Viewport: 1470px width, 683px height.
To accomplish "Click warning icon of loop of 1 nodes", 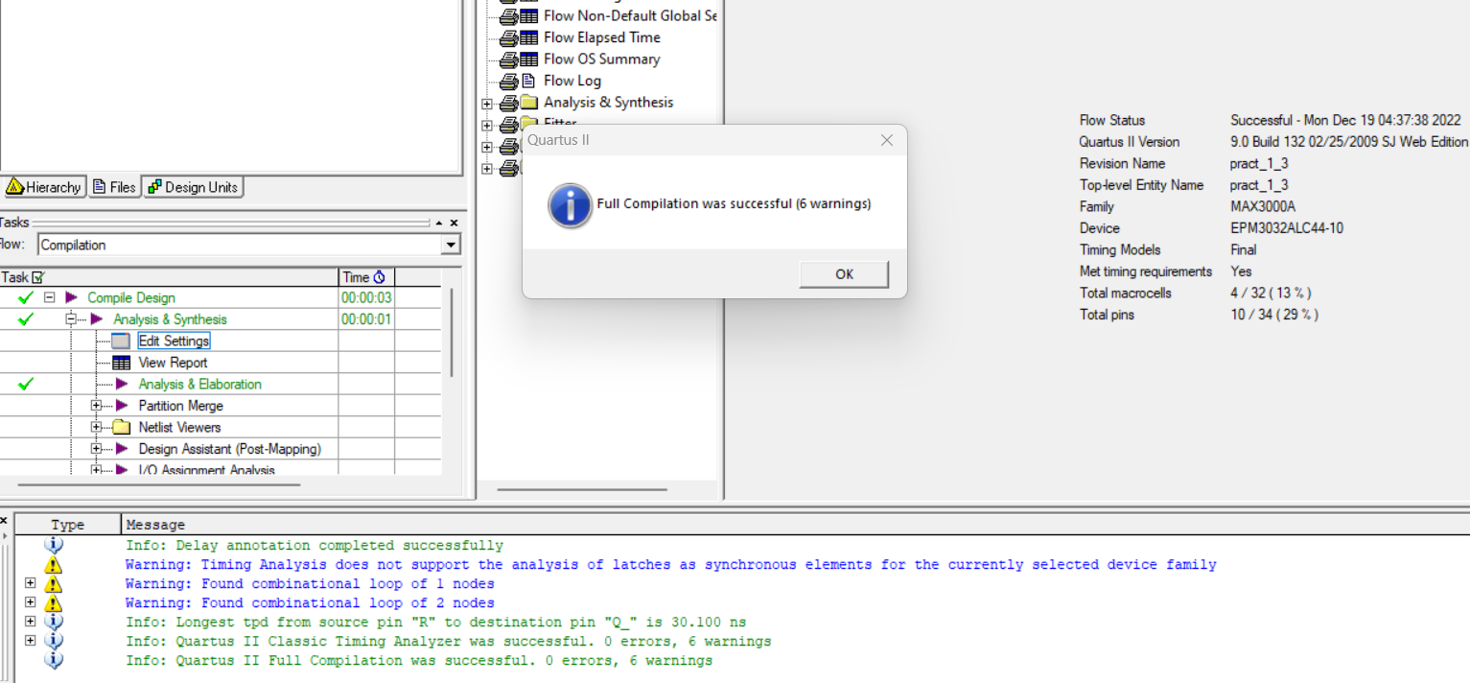I will coord(54,584).
